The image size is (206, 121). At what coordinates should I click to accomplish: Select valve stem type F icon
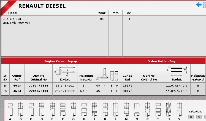(63, 110)
